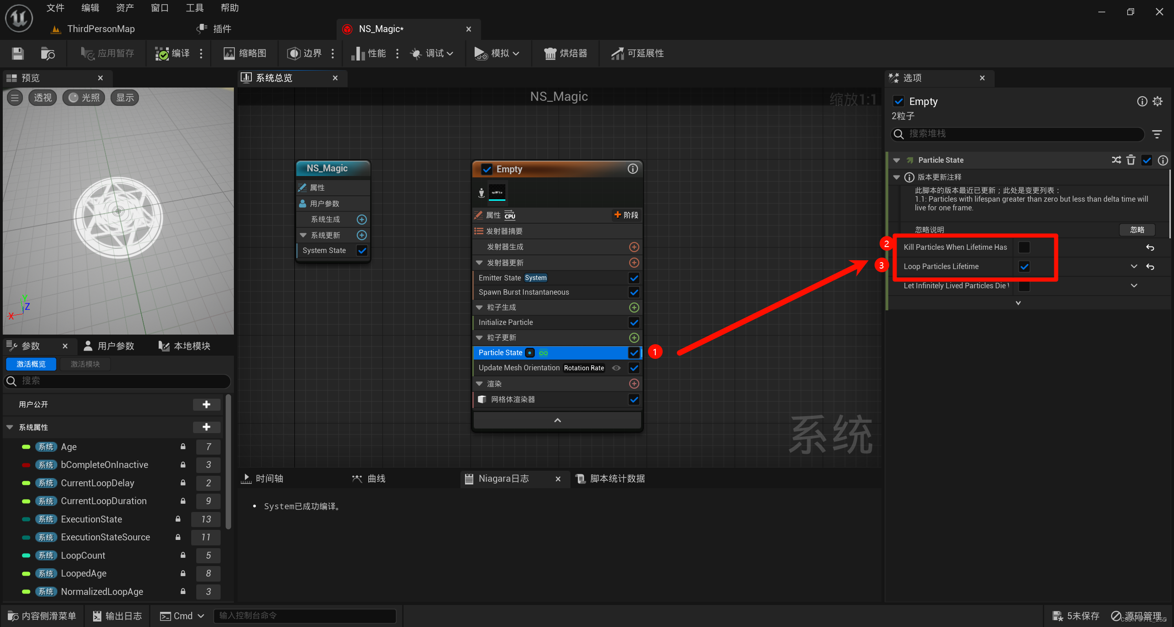Toggle Spawn Burst Instantaneous module checkbox

634,292
